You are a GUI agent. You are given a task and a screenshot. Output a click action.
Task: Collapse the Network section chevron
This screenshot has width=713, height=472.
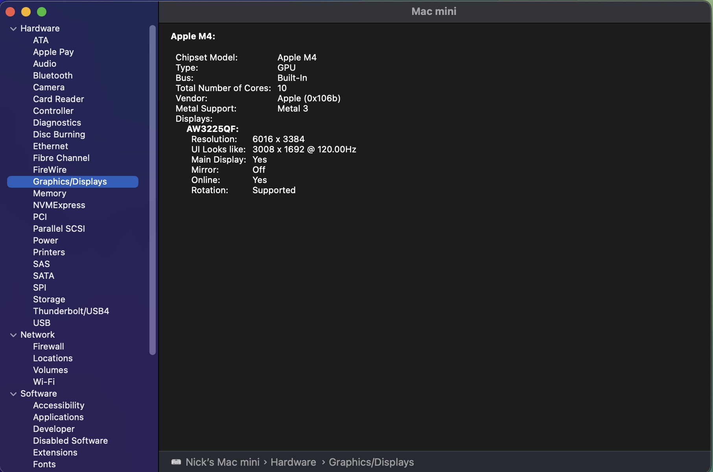pyautogui.click(x=13, y=335)
